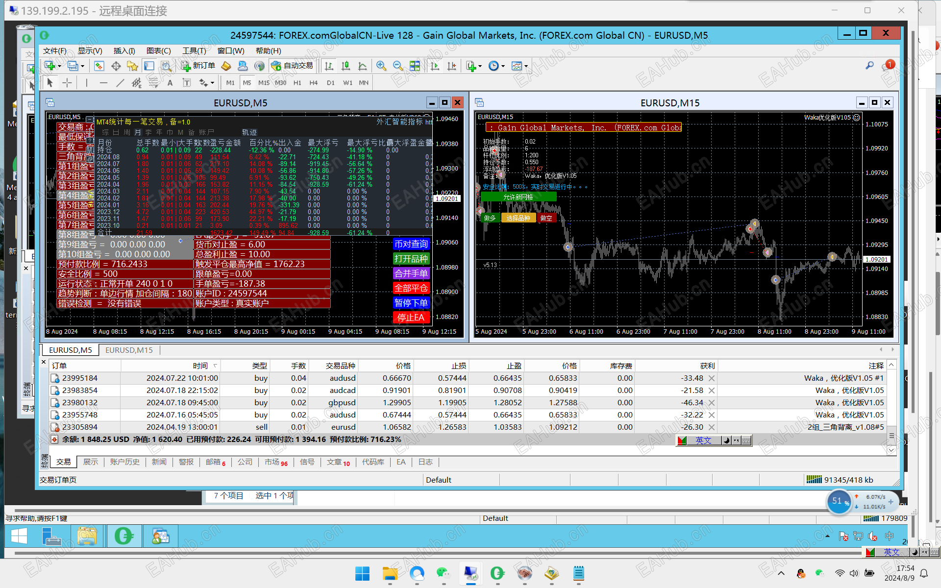Select the Fibonacci retracement tool
Screen dimensions: 941x588
click(153, 83)
